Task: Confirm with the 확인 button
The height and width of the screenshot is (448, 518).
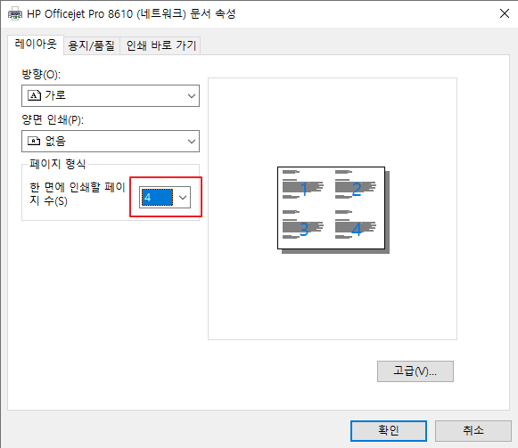Action: pyautogui.click(x=389, y=431)
